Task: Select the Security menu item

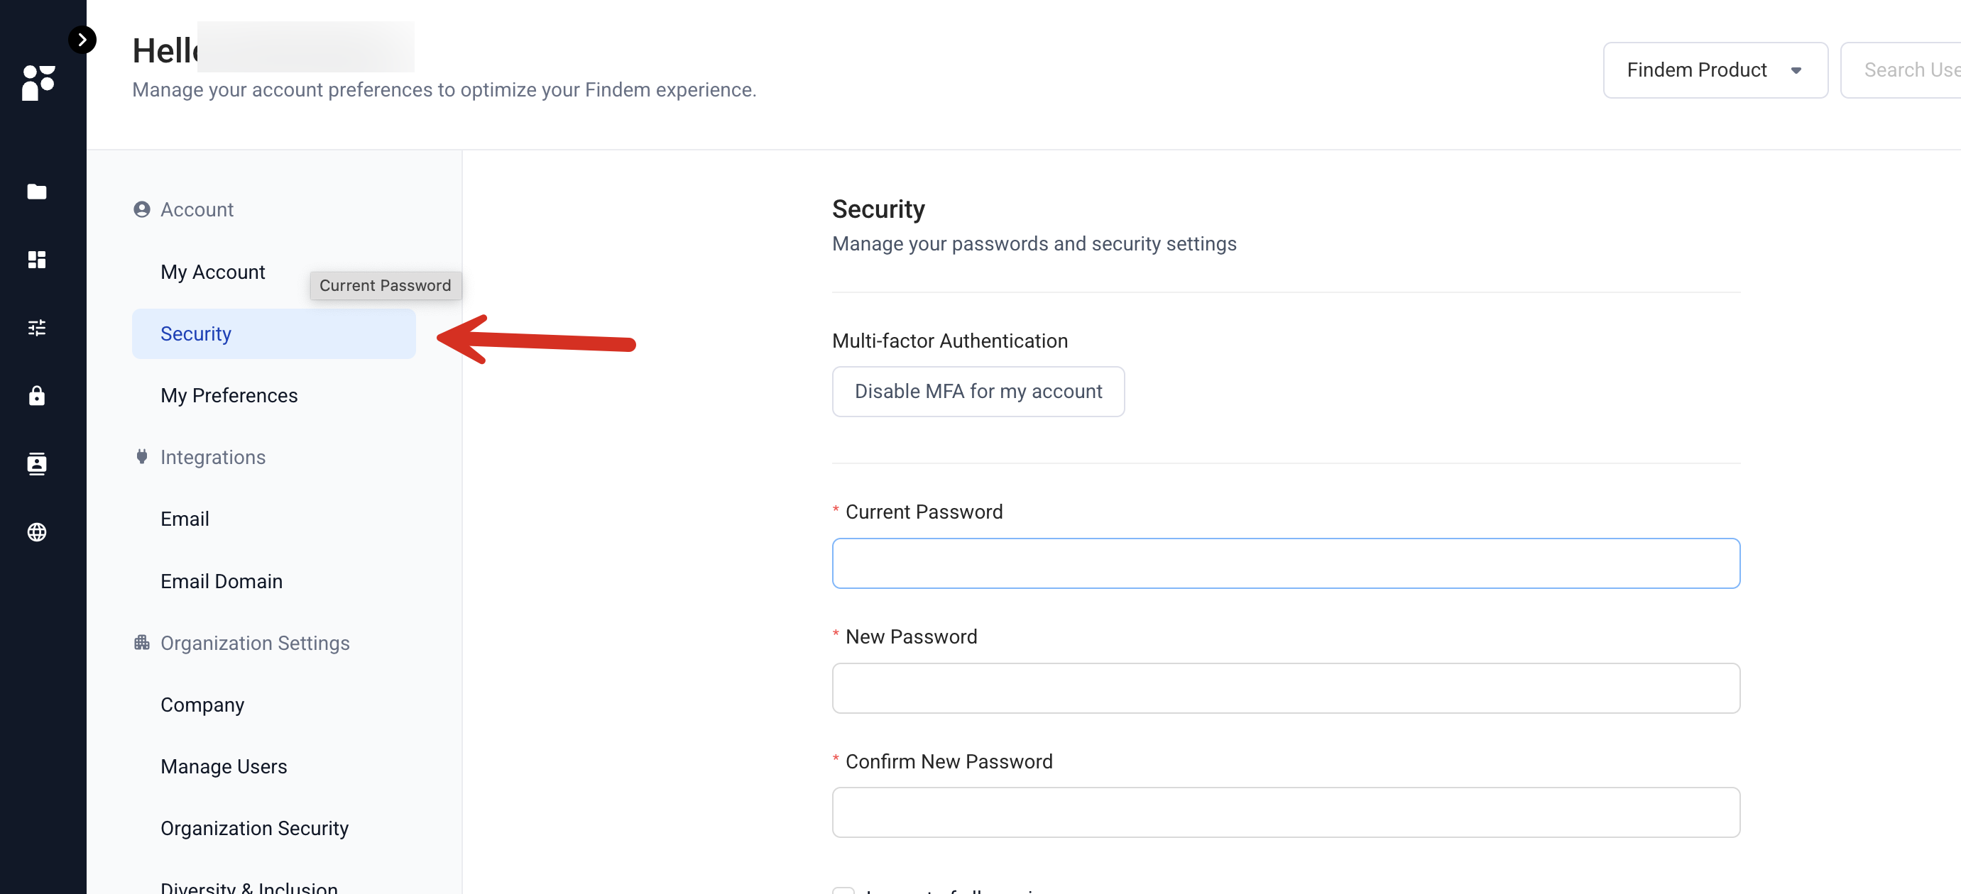Action: pyautogui.click(x=274, y=333)
